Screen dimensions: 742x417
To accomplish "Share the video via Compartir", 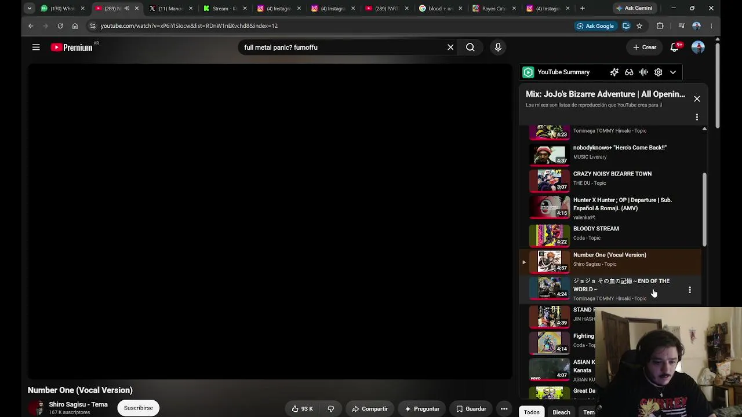I will 370,409.
